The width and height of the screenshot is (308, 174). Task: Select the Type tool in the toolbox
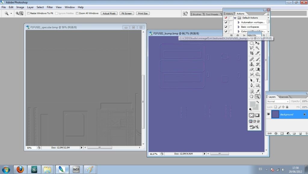tap(257, 80)
